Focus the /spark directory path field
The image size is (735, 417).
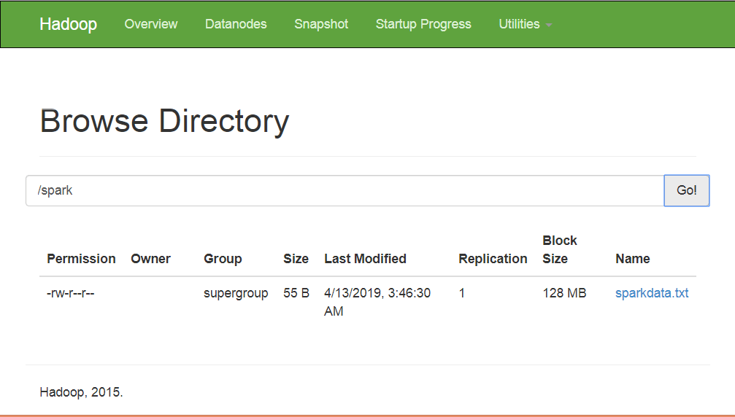[345, 190]
